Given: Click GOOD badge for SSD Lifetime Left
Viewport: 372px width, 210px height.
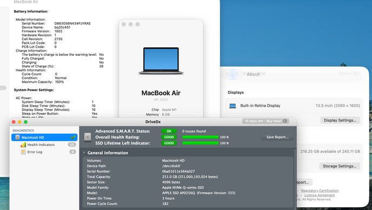Looking at the screenshot, I should [x=169, y=143].
